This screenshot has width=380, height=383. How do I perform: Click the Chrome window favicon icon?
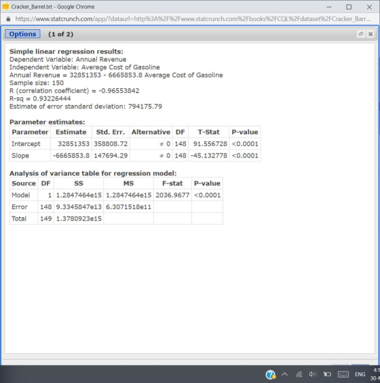(5, 7)
